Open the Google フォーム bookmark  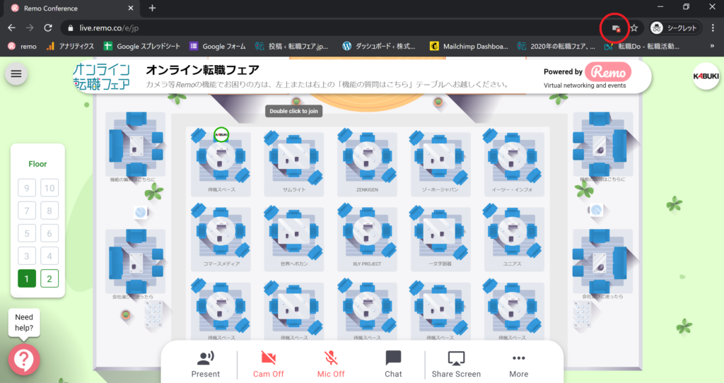[x=218, y=46]
